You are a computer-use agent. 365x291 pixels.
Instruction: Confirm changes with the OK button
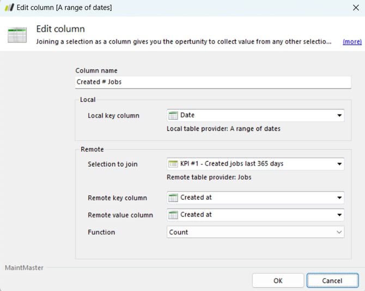(277, 281)
